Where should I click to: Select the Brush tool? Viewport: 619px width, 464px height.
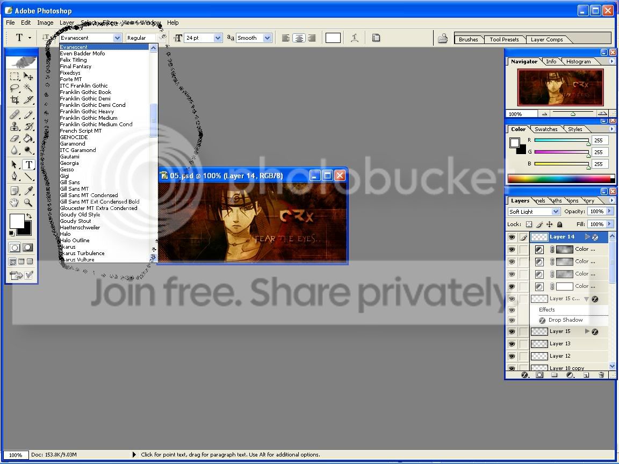click(x=28, y=115)
